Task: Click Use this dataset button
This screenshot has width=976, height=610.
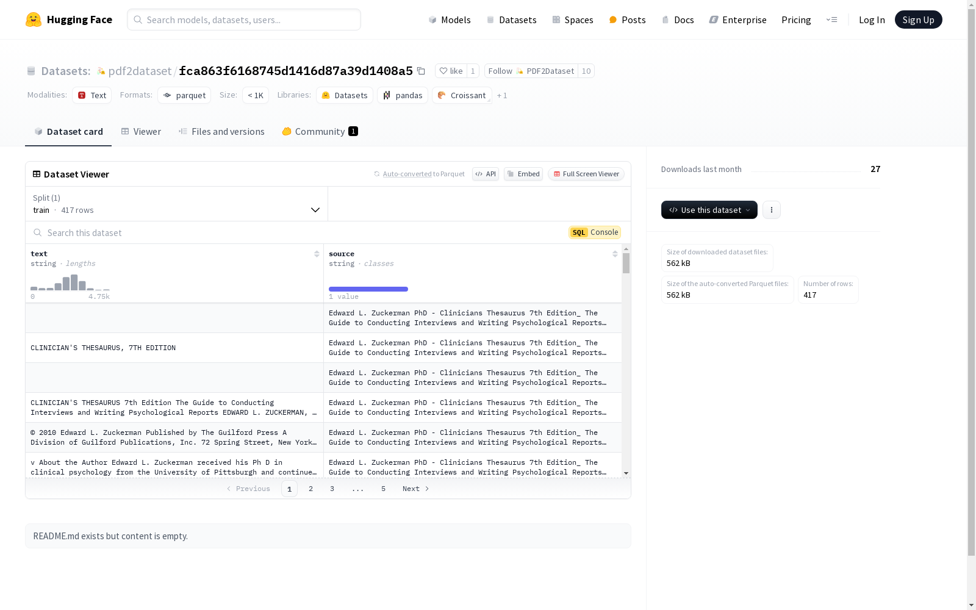Action: [x=709, y=210]
